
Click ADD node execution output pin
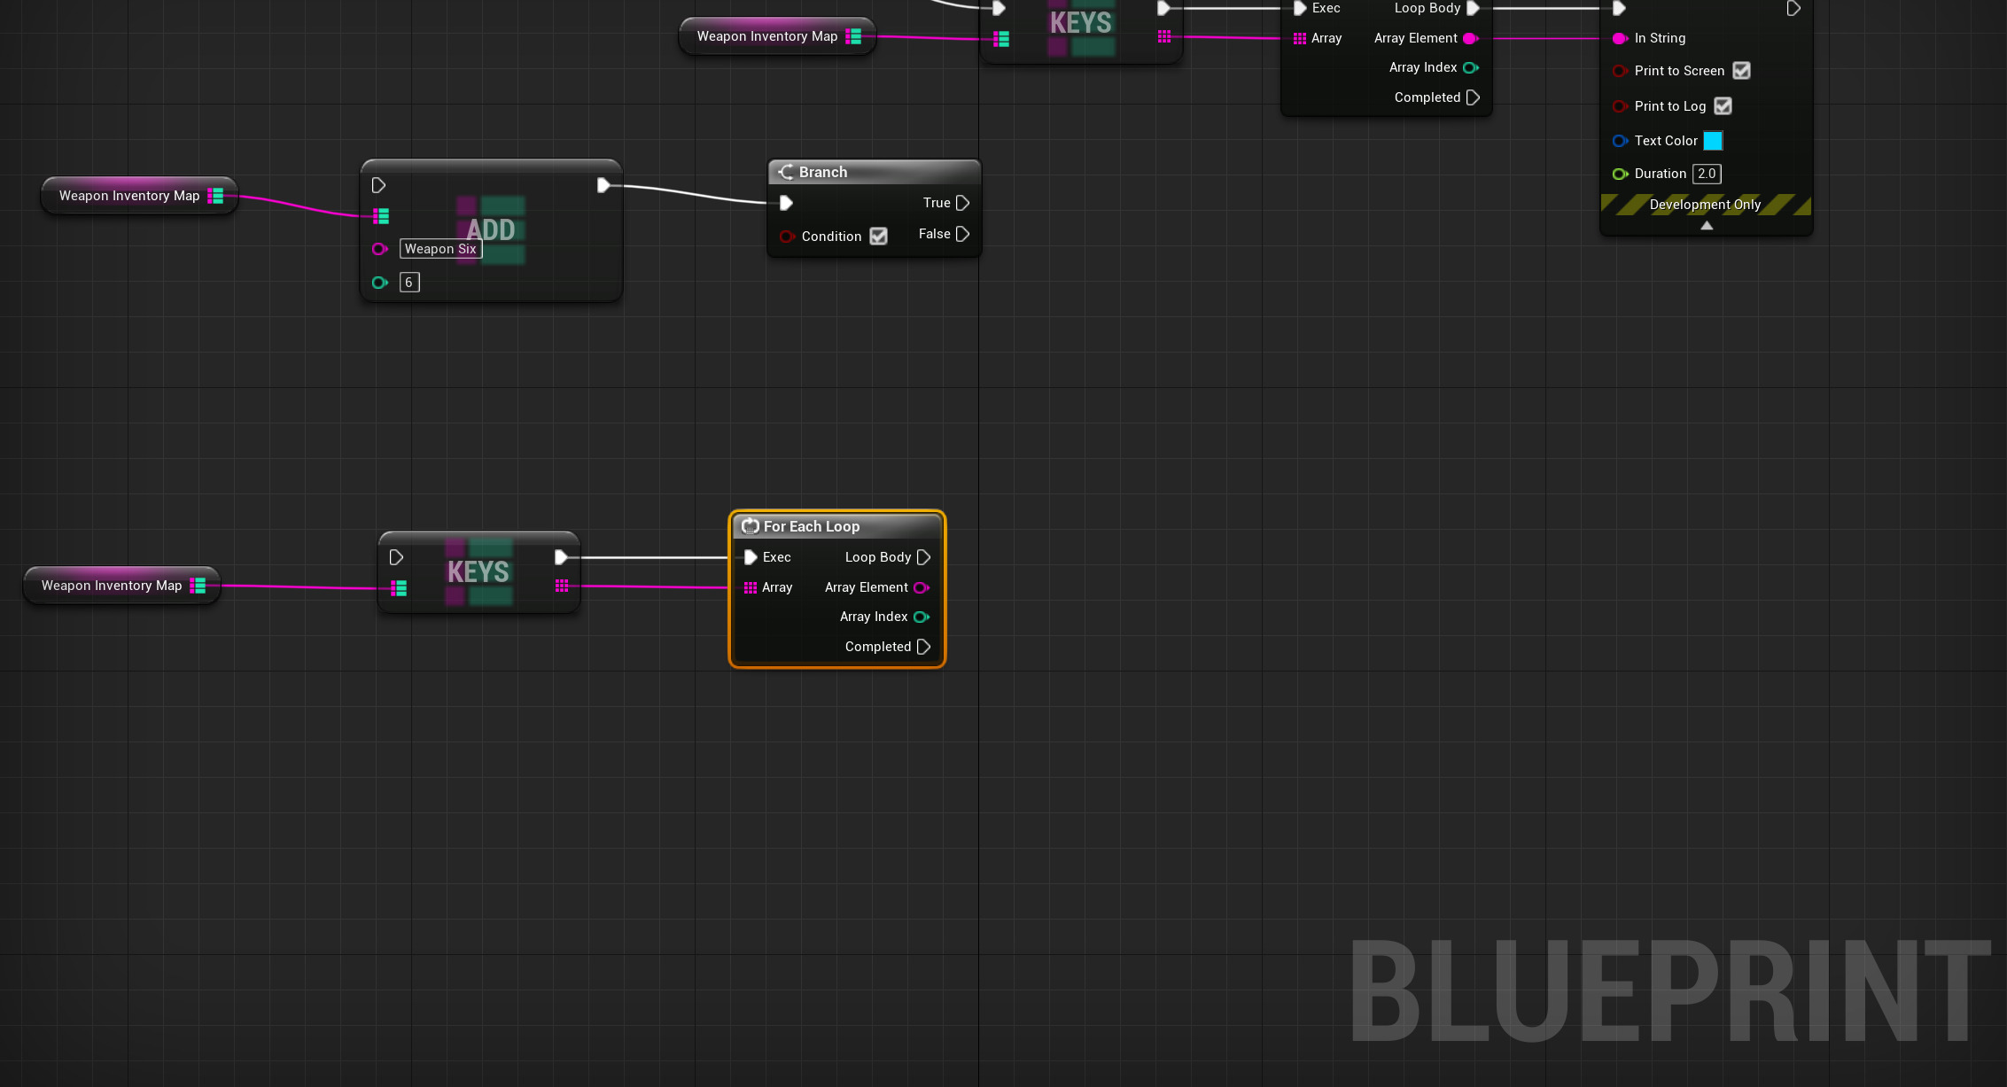point(603,185)
